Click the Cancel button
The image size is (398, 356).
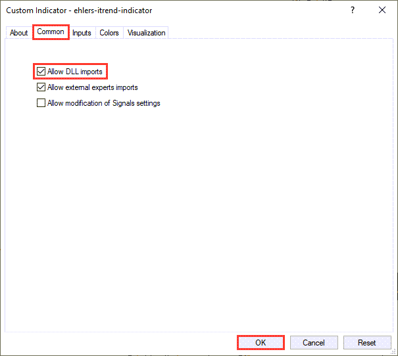pos(314,343)
